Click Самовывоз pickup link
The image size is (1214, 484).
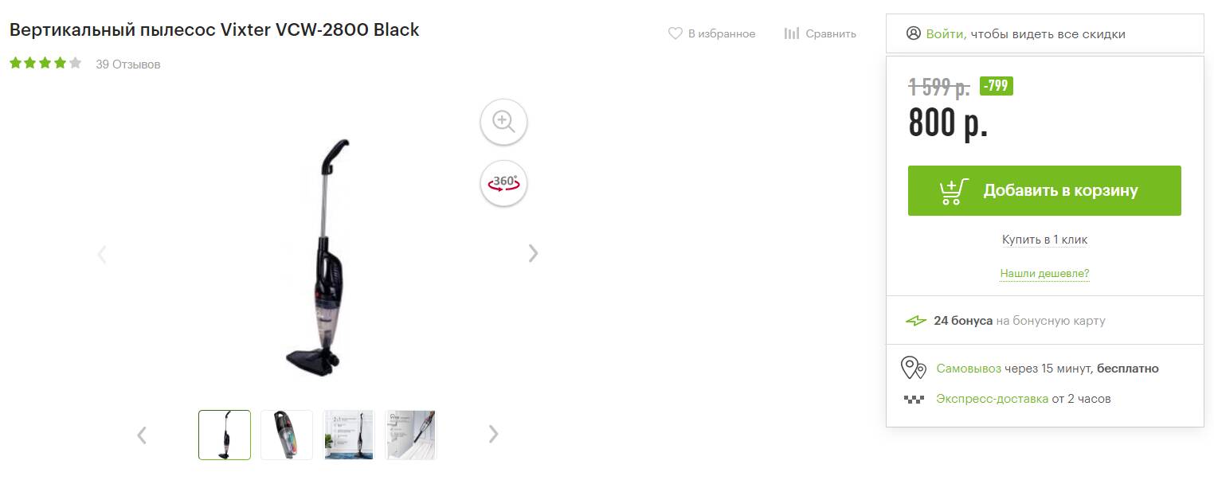[969, 369]
